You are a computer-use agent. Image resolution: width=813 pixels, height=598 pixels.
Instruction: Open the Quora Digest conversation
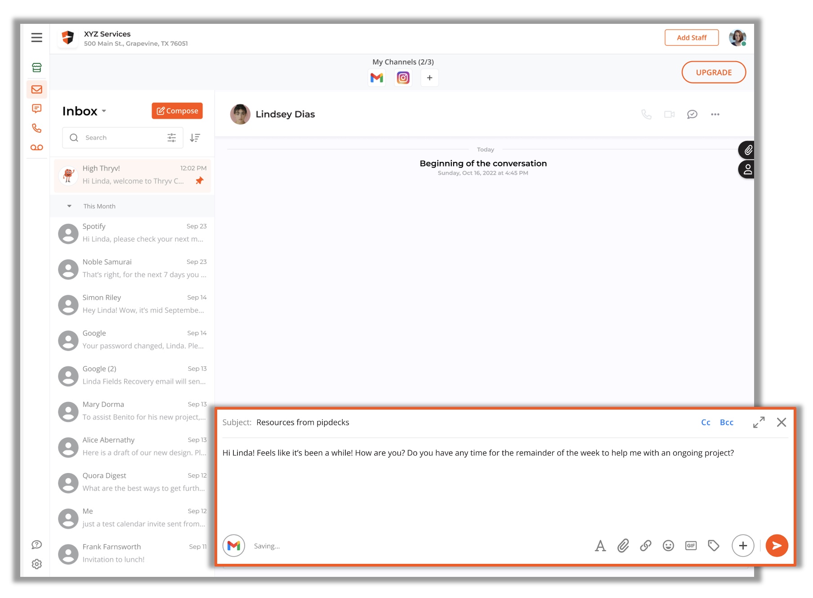point(132,482)
